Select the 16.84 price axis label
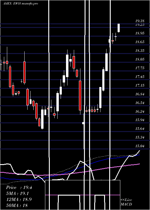 (x=140, y=94)
